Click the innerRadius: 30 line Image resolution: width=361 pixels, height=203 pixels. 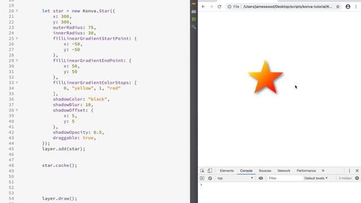[x=74, y=33]
